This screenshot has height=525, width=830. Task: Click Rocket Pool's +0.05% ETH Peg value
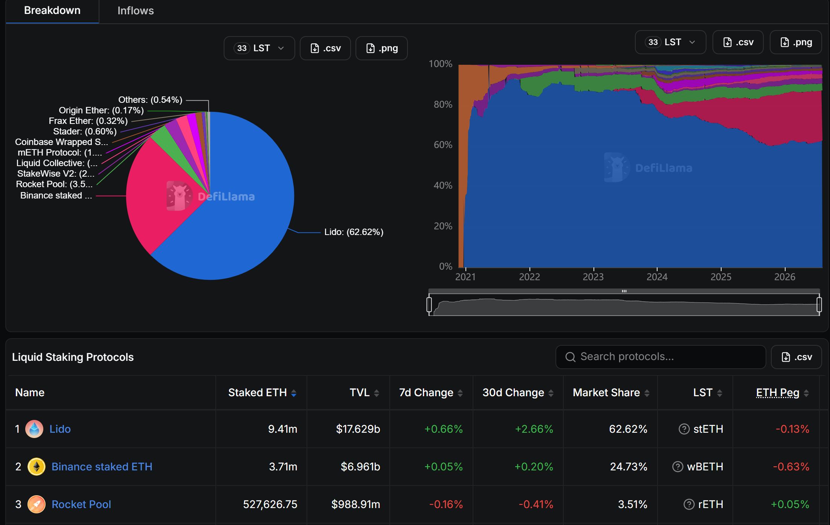(790, 504)
